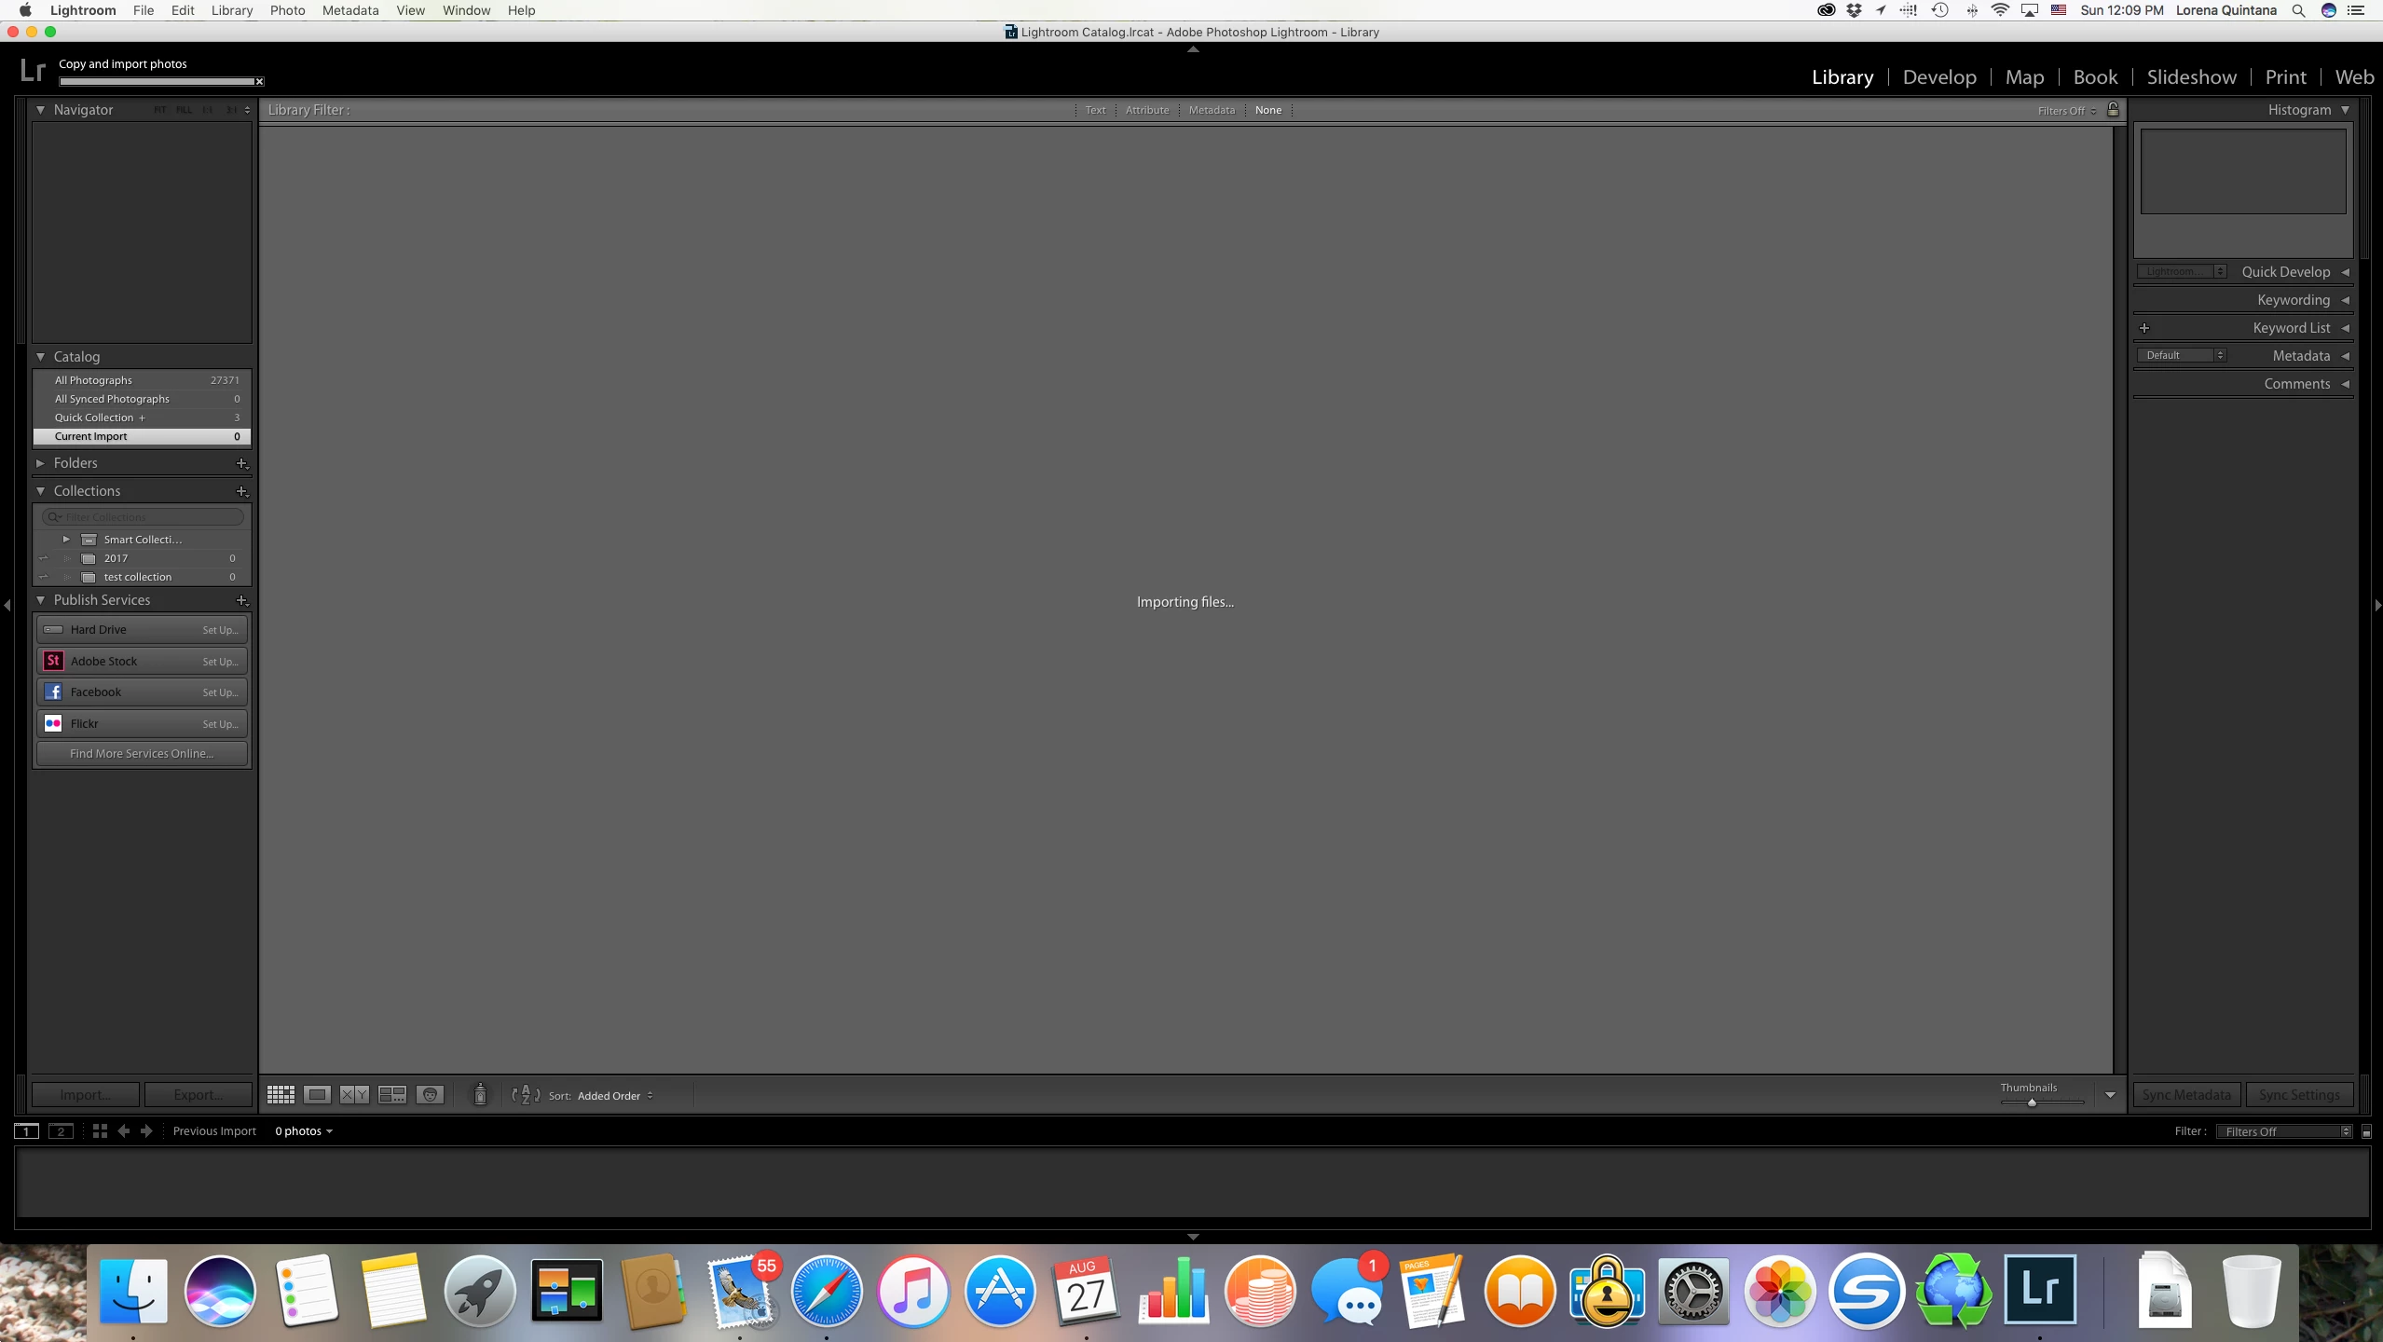Click Set Up for Flickr service

220,724
